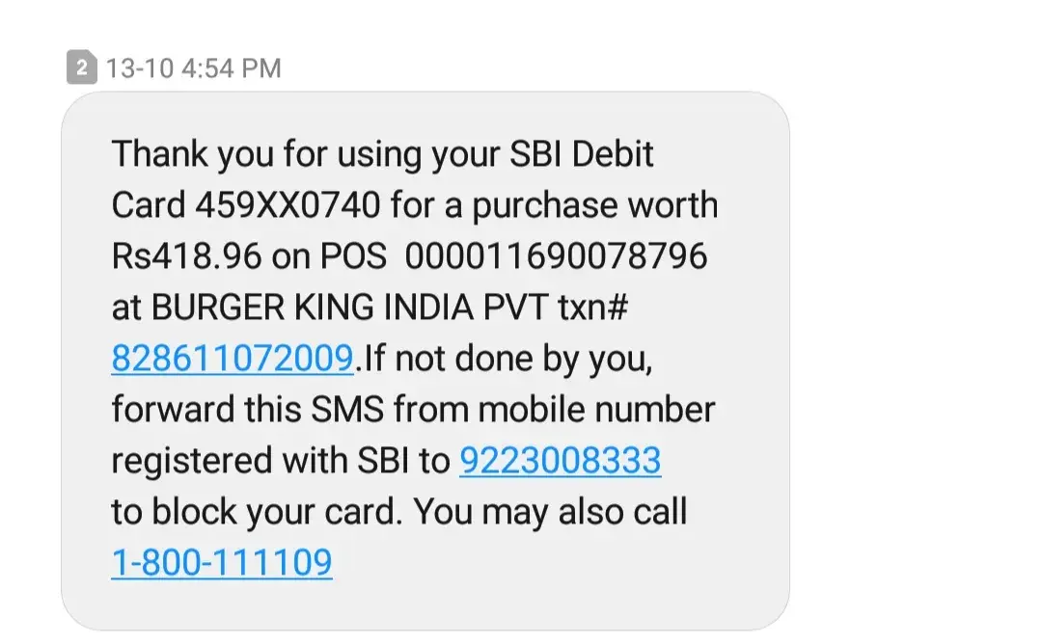Click the Rs418.96 amount text
The image size is (1042, 644).
(187, 256)
